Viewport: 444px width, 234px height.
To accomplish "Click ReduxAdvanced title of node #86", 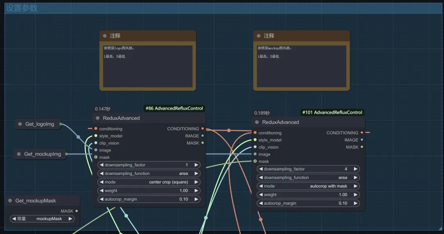I will [x=121, y=118].
